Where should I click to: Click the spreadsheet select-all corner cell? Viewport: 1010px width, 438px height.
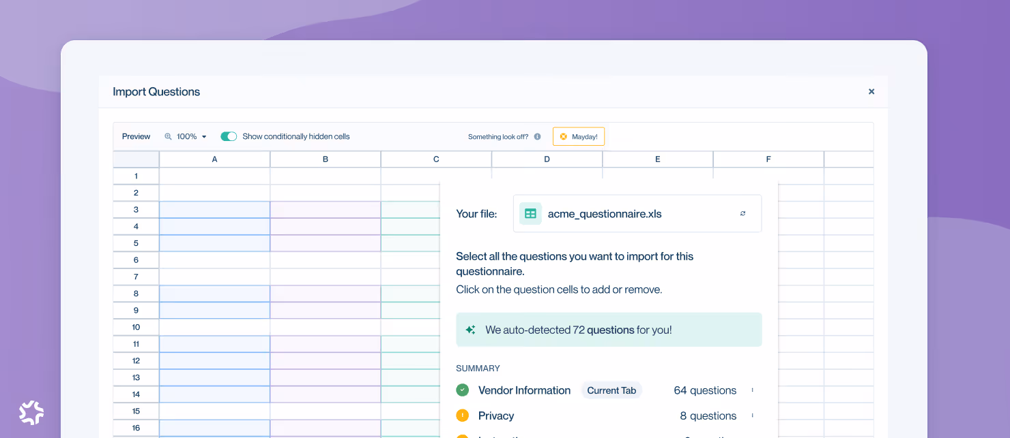coord(136,159)
